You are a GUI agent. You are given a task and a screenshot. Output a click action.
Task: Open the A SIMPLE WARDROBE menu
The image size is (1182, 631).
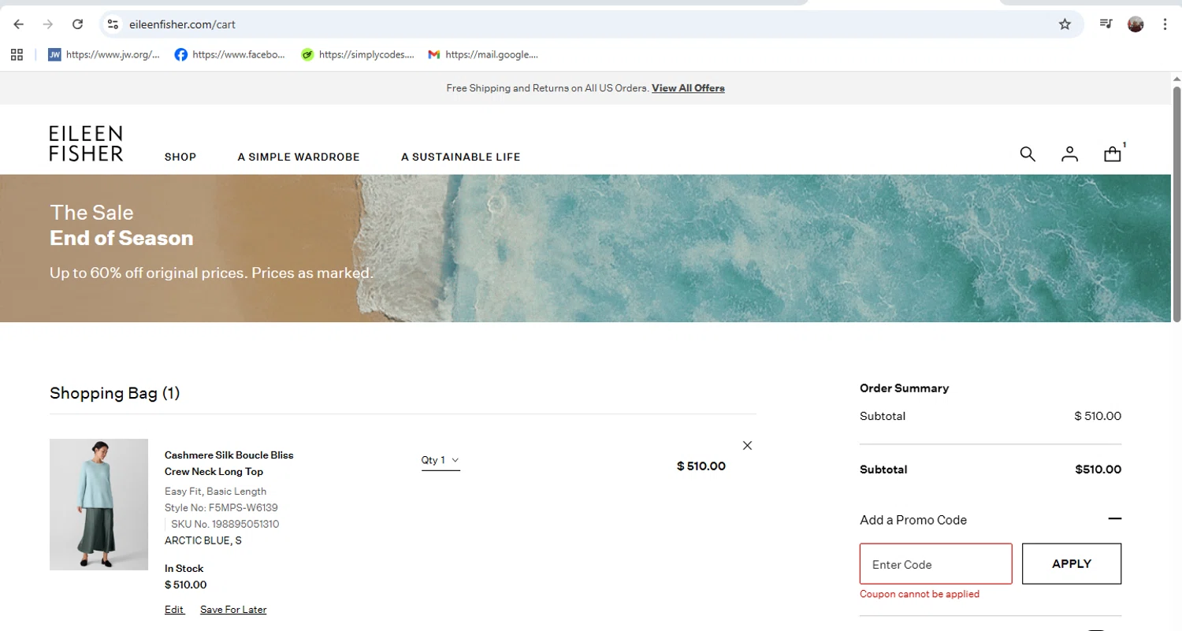point(299,157)
